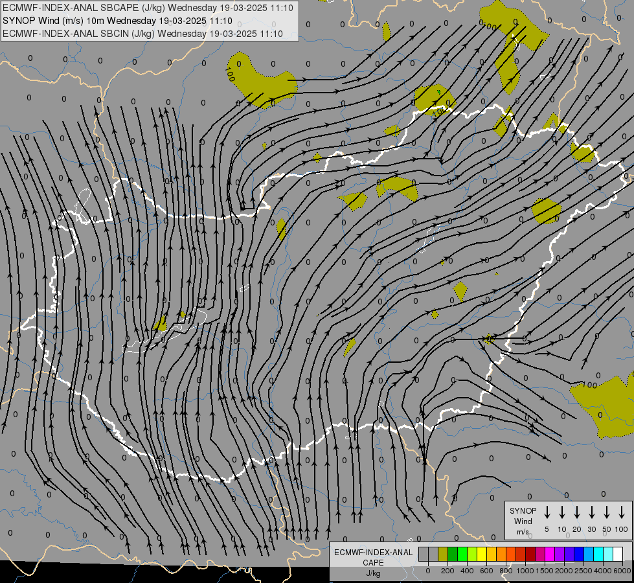The image size is (634, 583).
Task: Click the 10 m/s wind arrow in legend
Action: click(562, 512)
